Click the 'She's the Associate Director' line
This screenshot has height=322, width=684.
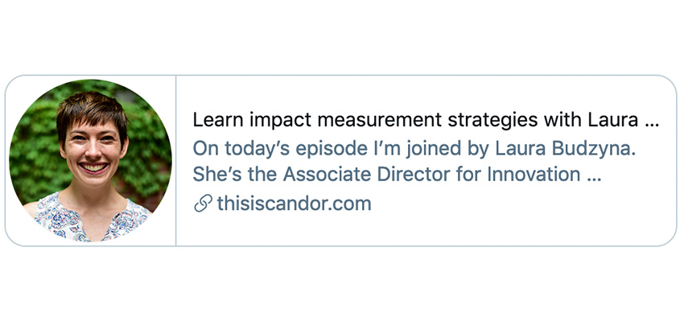(x=397, y=175)
